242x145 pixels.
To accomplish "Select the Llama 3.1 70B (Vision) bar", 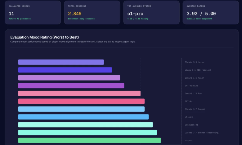I will point(65,70).
